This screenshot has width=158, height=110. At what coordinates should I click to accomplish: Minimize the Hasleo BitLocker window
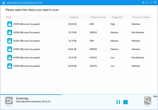tap(147, 2)
